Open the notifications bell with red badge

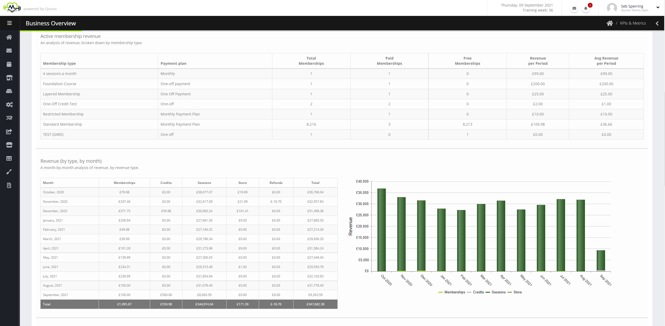coord(586,8)
